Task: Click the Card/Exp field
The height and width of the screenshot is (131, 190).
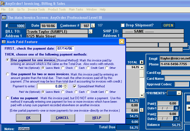Action: point(176,73)
